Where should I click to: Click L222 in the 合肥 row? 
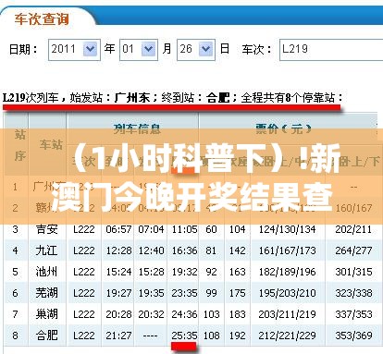84,336
